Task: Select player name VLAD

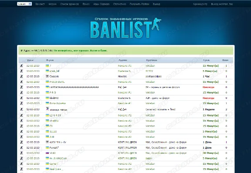Action: click(53, 153)
